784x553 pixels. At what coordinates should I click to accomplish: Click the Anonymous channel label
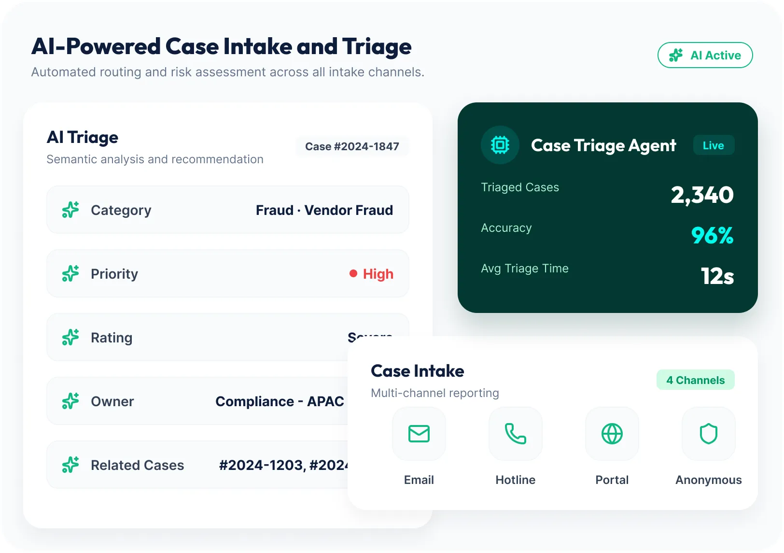[x=709, y=480]
